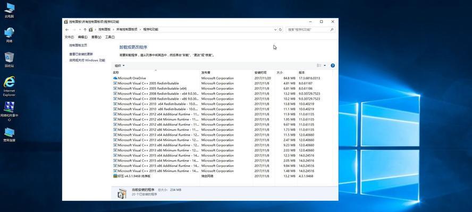Click the 84.8 MB size cell
472x212 pixels.
point(289,78)
